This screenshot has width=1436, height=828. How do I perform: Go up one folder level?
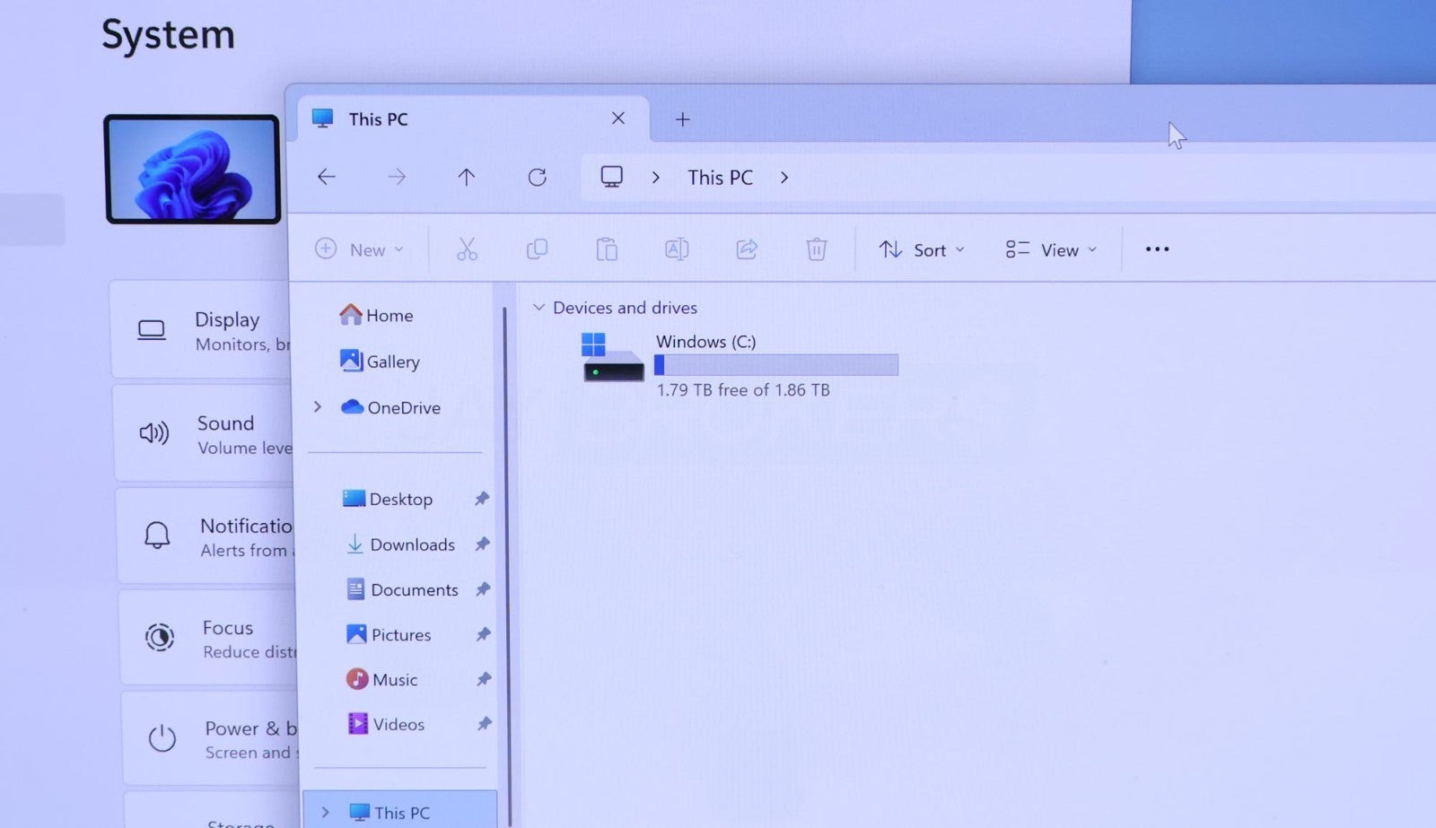coord(466,178)
